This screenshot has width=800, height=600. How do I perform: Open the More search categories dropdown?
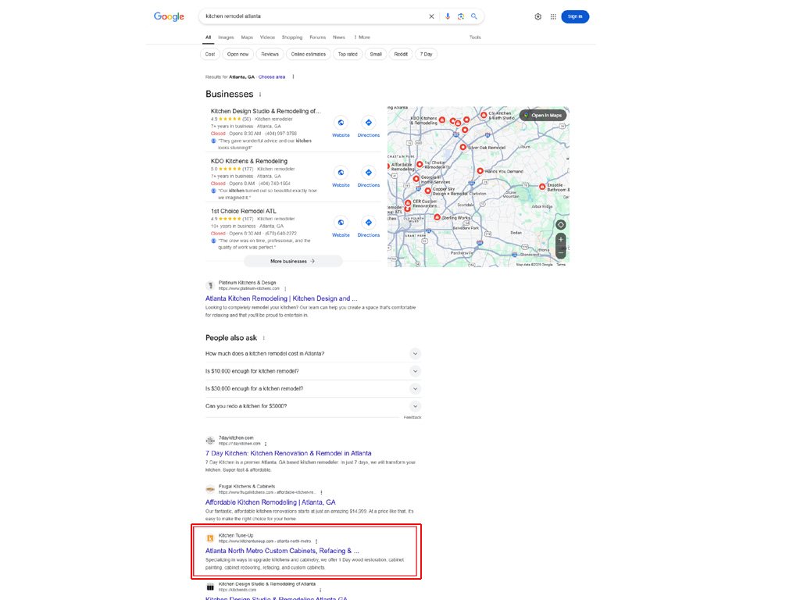pos(362,37)
